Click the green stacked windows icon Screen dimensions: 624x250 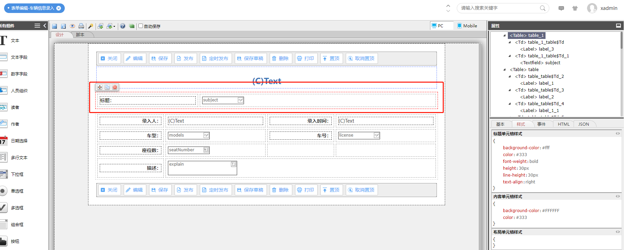point(132,26)
